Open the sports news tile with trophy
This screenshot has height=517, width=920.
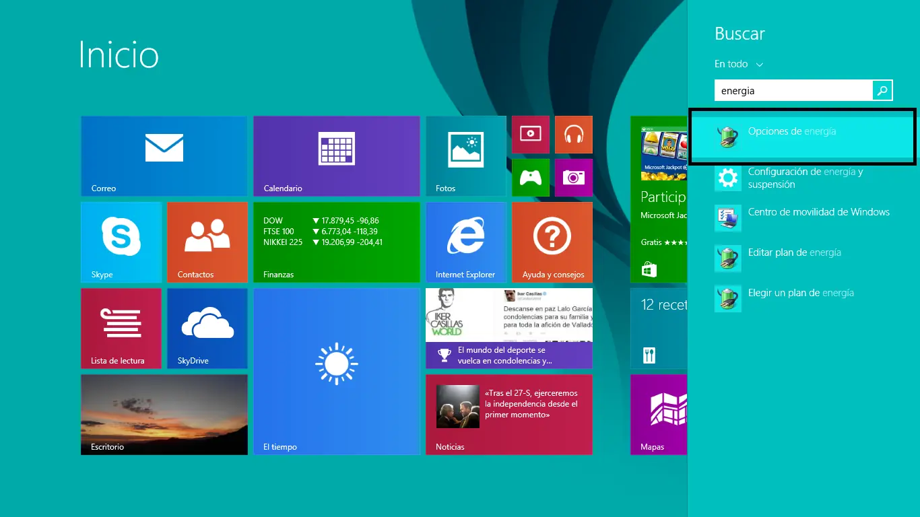point(509,329)
